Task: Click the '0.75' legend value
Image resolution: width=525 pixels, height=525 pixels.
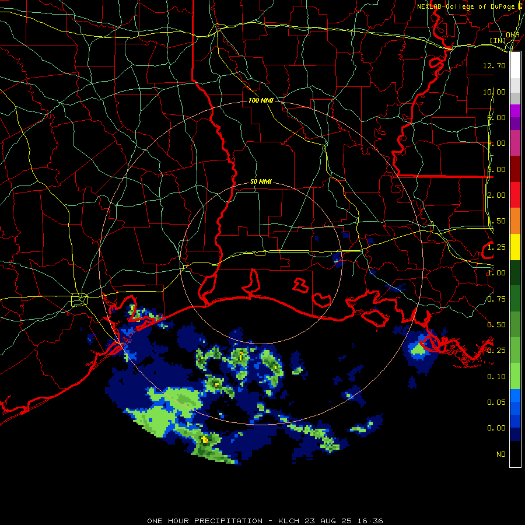Action: point(496,299)
